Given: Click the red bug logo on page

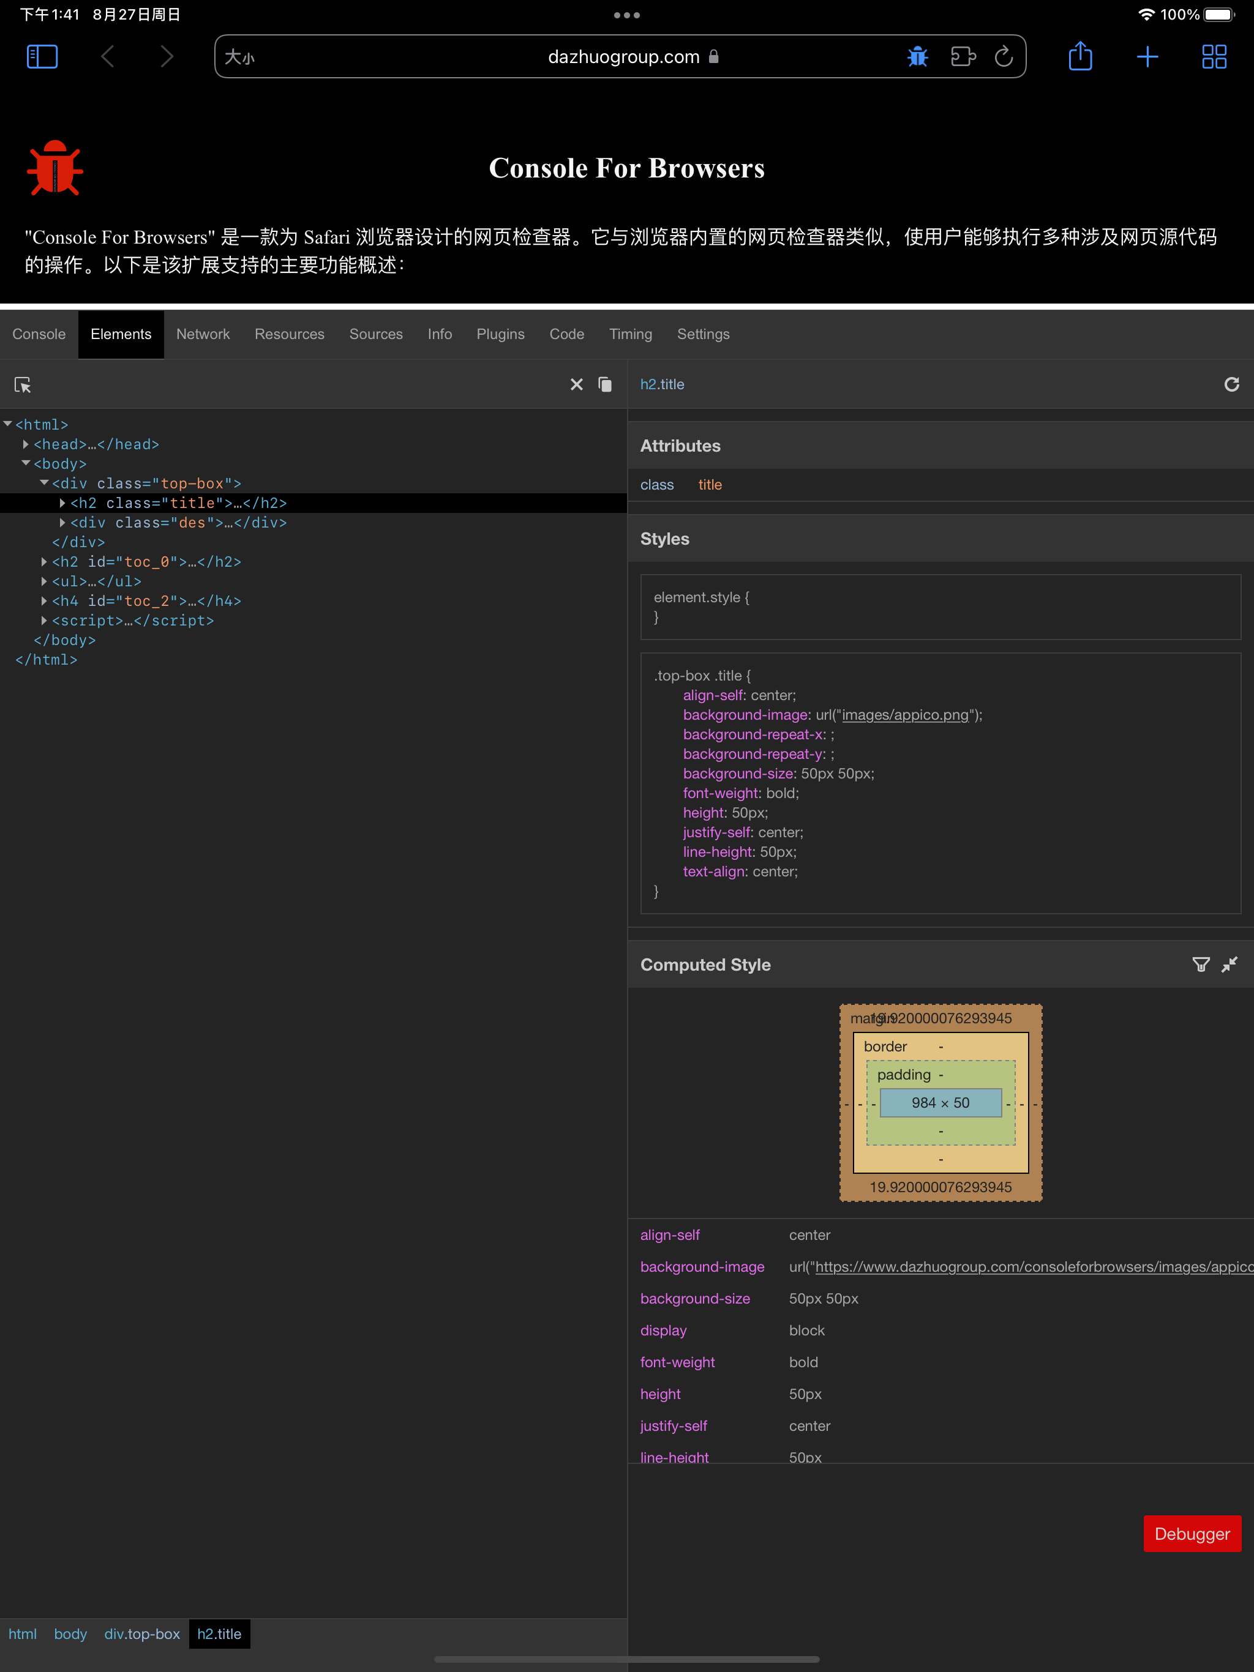Looking at the screenshot, I should [55, 168].
